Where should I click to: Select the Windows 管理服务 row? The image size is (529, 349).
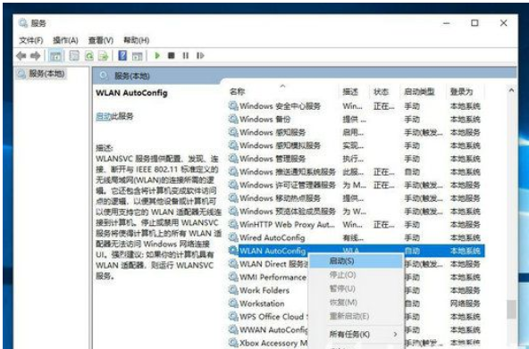click(357, 158)
